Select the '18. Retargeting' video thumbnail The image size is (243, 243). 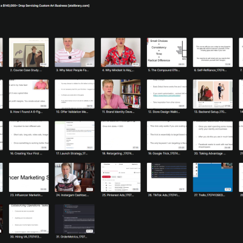pos(121,135)
